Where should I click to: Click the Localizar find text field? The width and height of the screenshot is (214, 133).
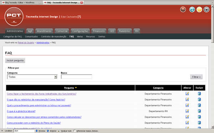tap(24, 131)
